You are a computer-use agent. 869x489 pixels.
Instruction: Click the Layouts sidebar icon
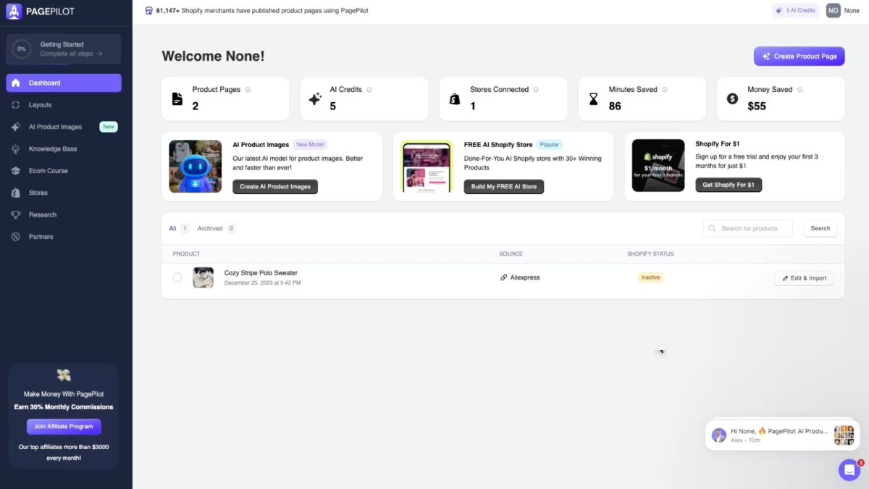click(x=16, y=105)
